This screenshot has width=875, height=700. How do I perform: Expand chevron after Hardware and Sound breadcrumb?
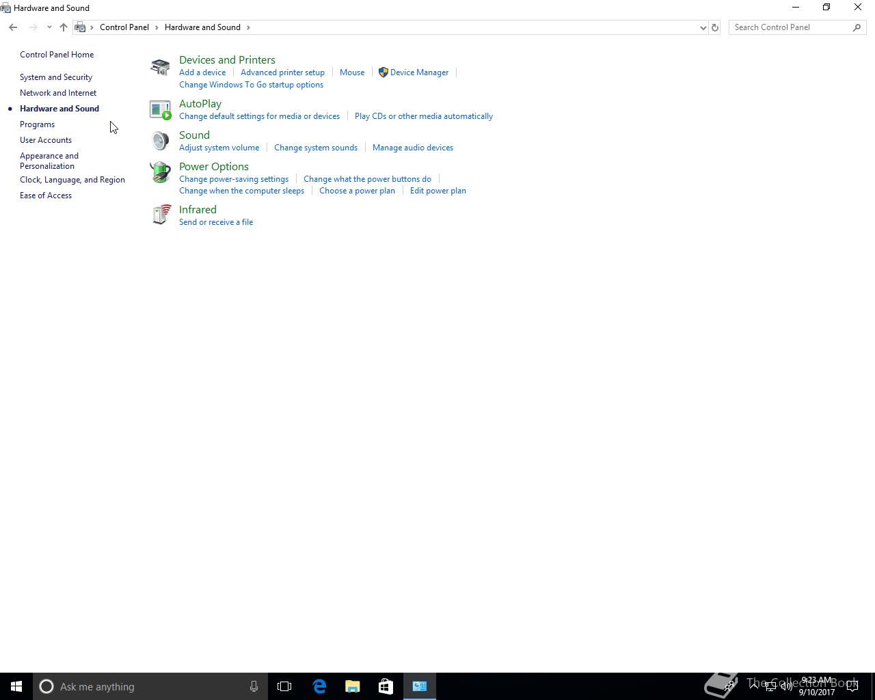pos(248,27)
